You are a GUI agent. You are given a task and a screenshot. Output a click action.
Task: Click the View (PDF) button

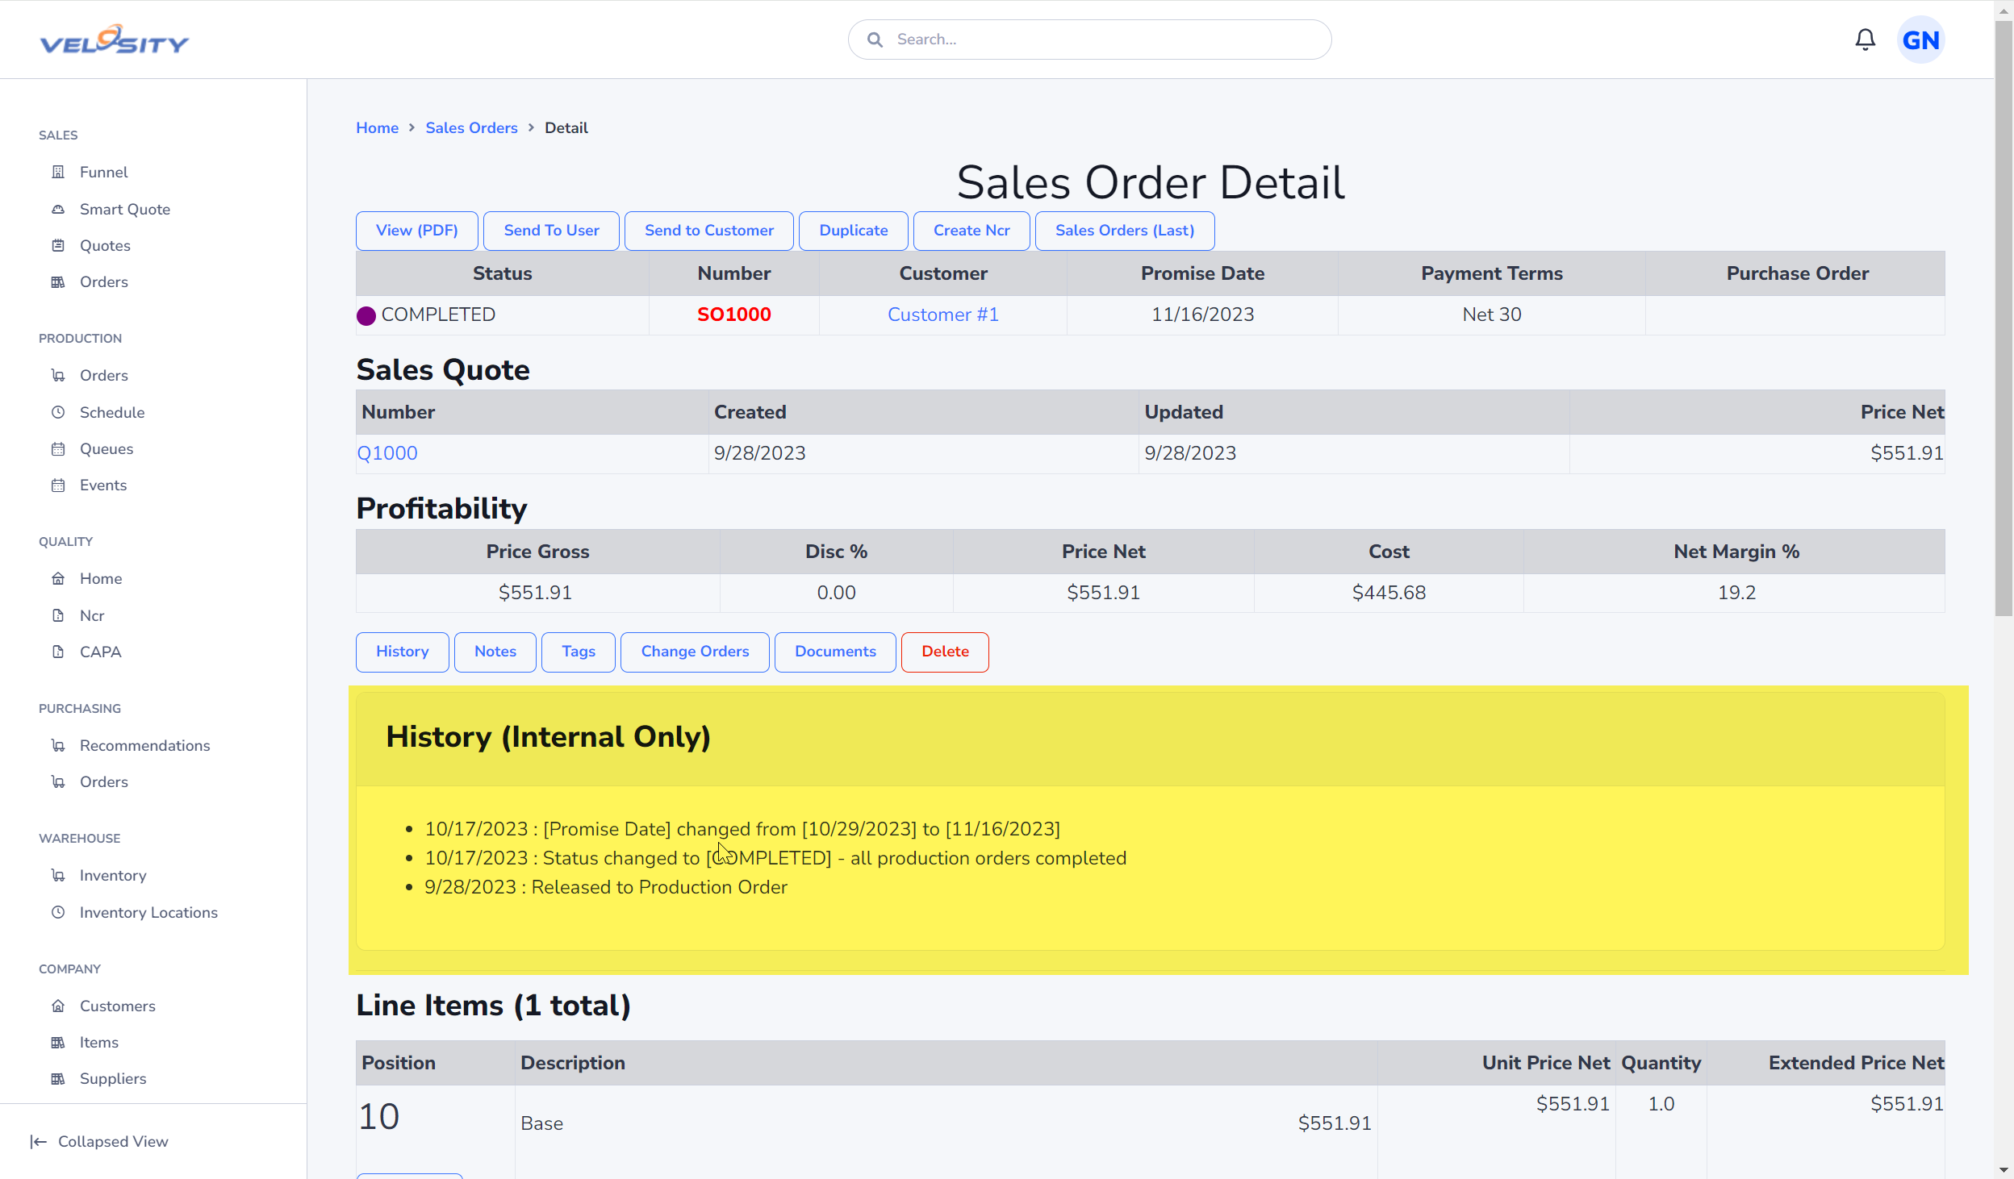[x=417, y=231]
